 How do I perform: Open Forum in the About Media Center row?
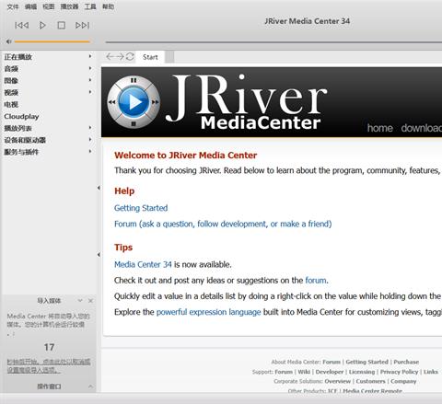tap(331, 362)
